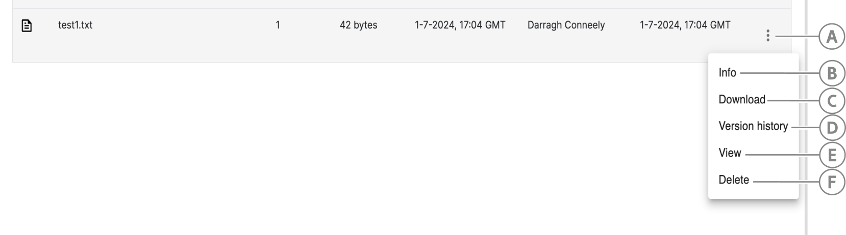
Task: Click the document icon beside test1.txt
Action: (27, 25)
